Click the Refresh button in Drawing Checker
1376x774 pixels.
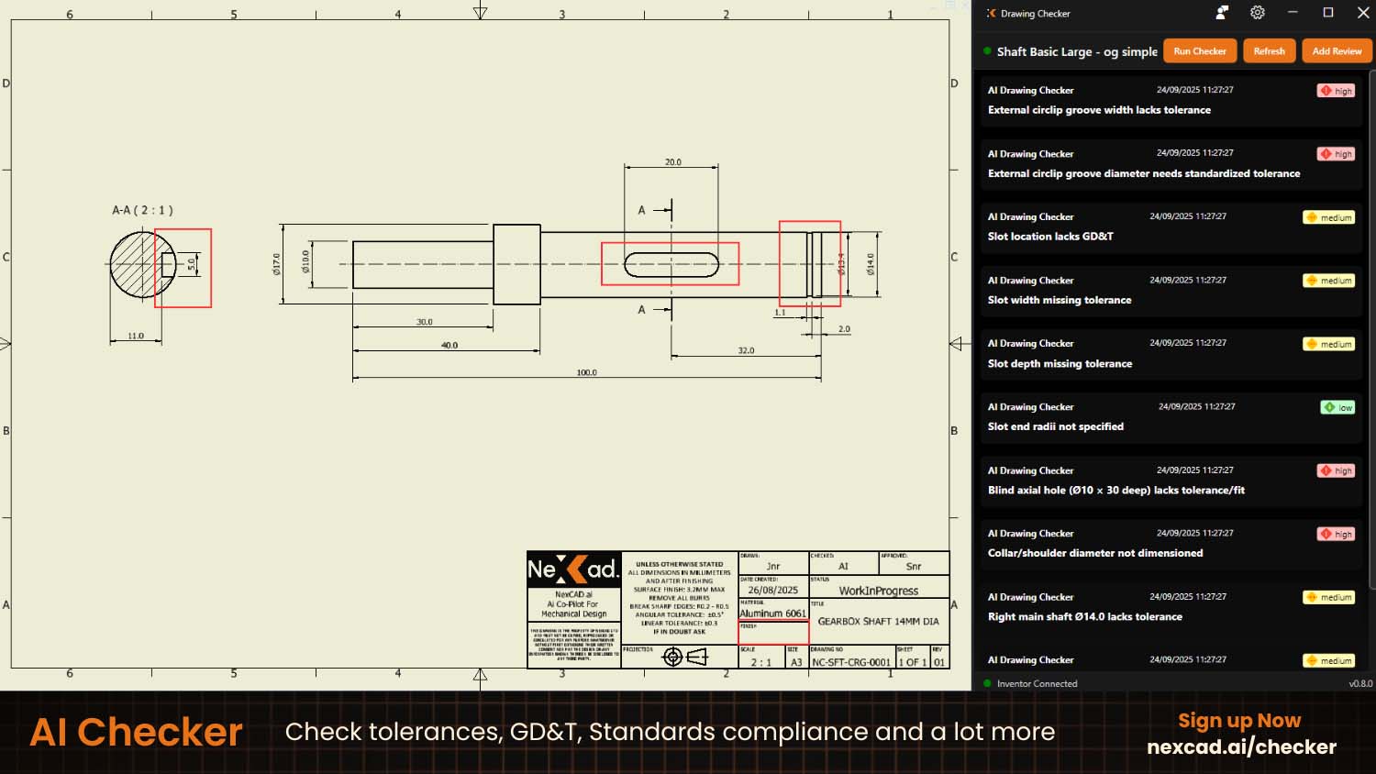click(x=1269, y=50)
